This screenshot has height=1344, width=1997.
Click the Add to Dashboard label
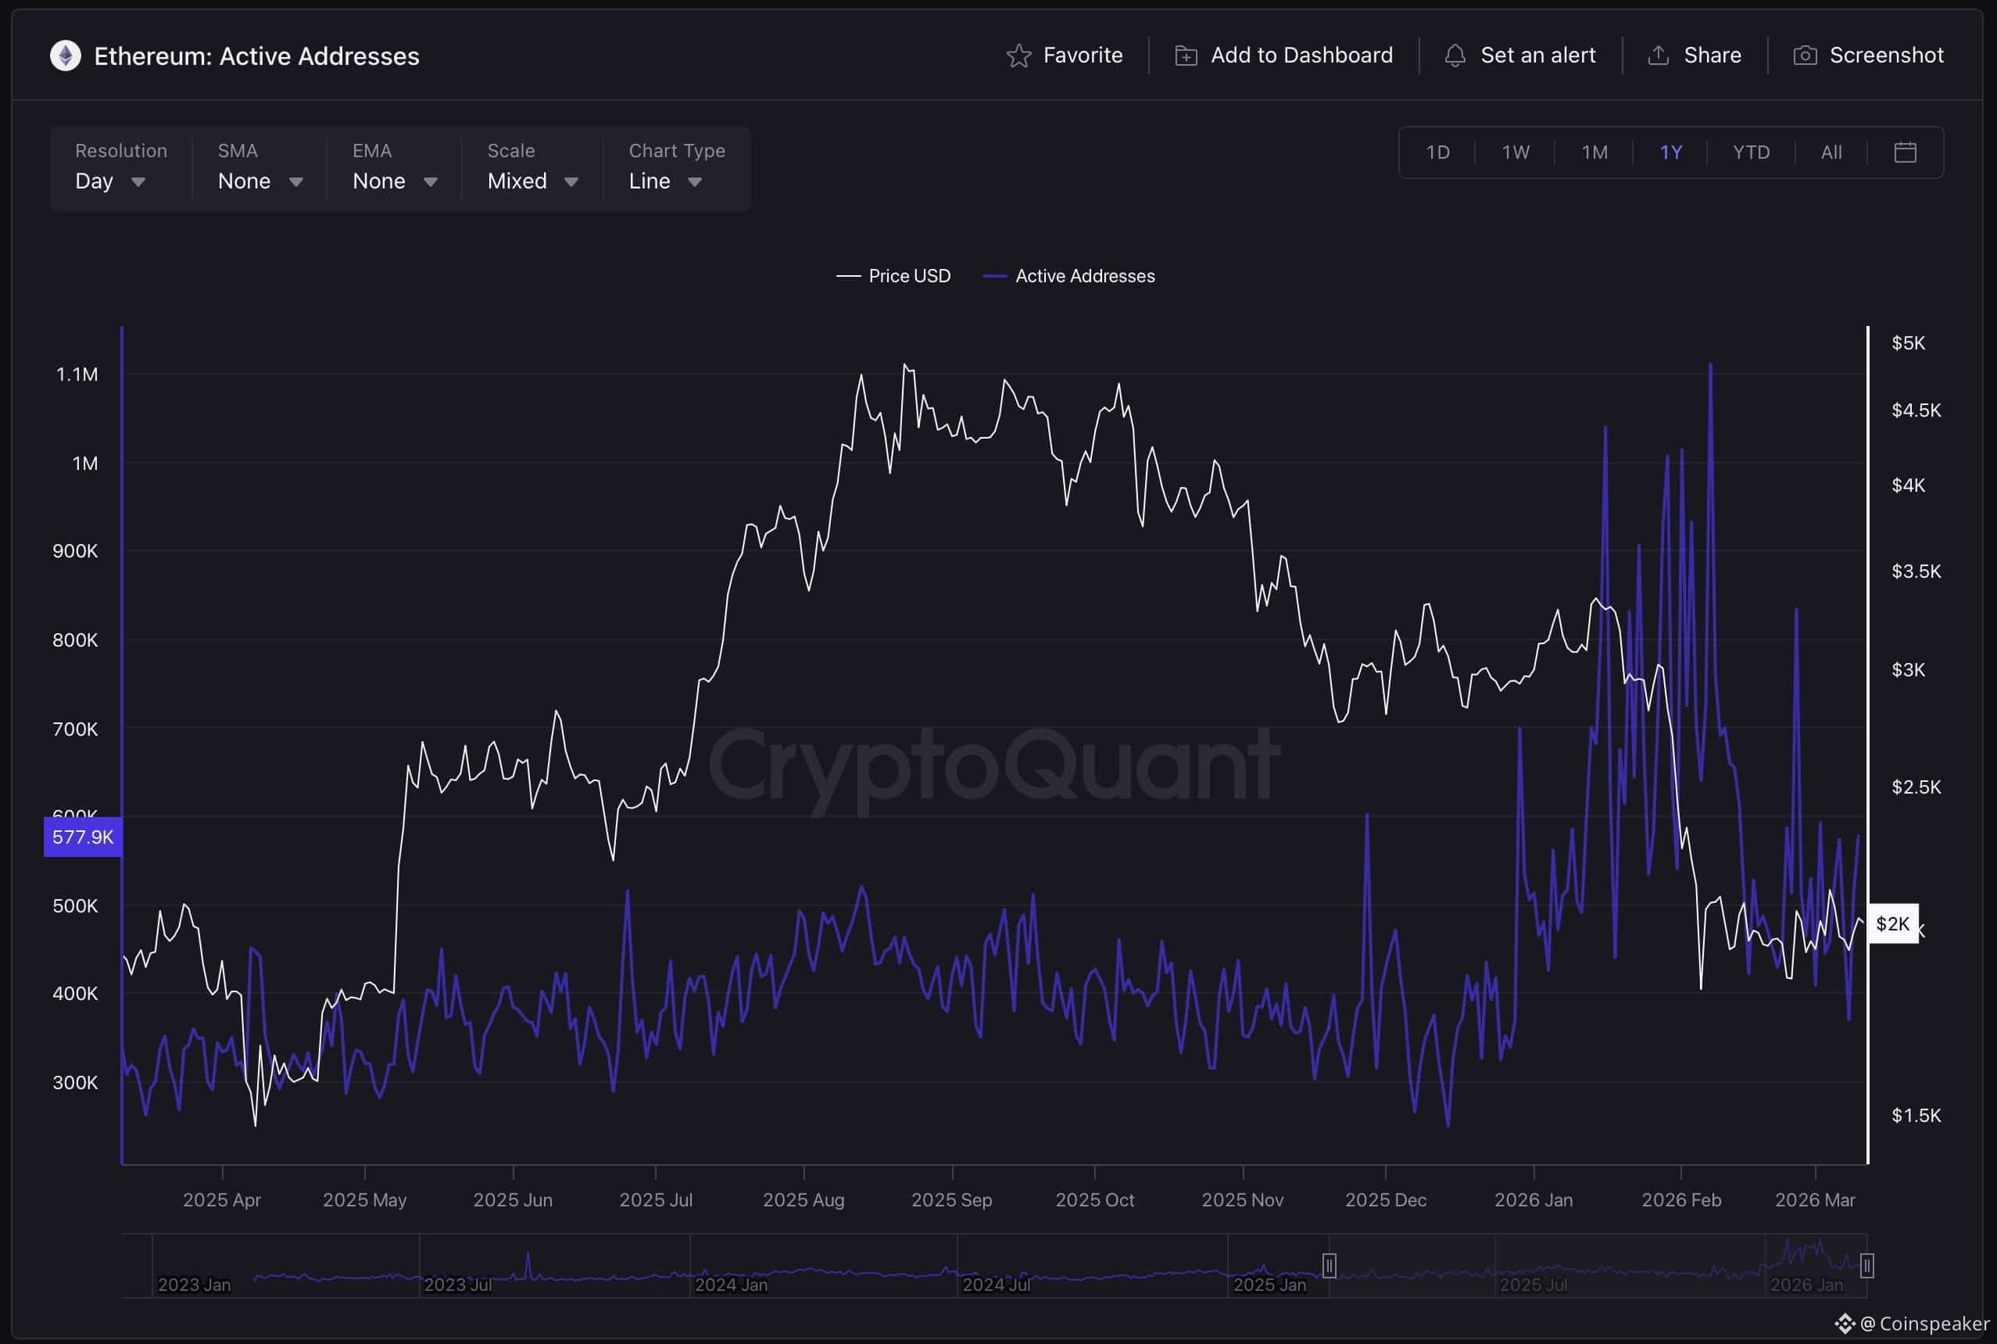pos(1301,56)
